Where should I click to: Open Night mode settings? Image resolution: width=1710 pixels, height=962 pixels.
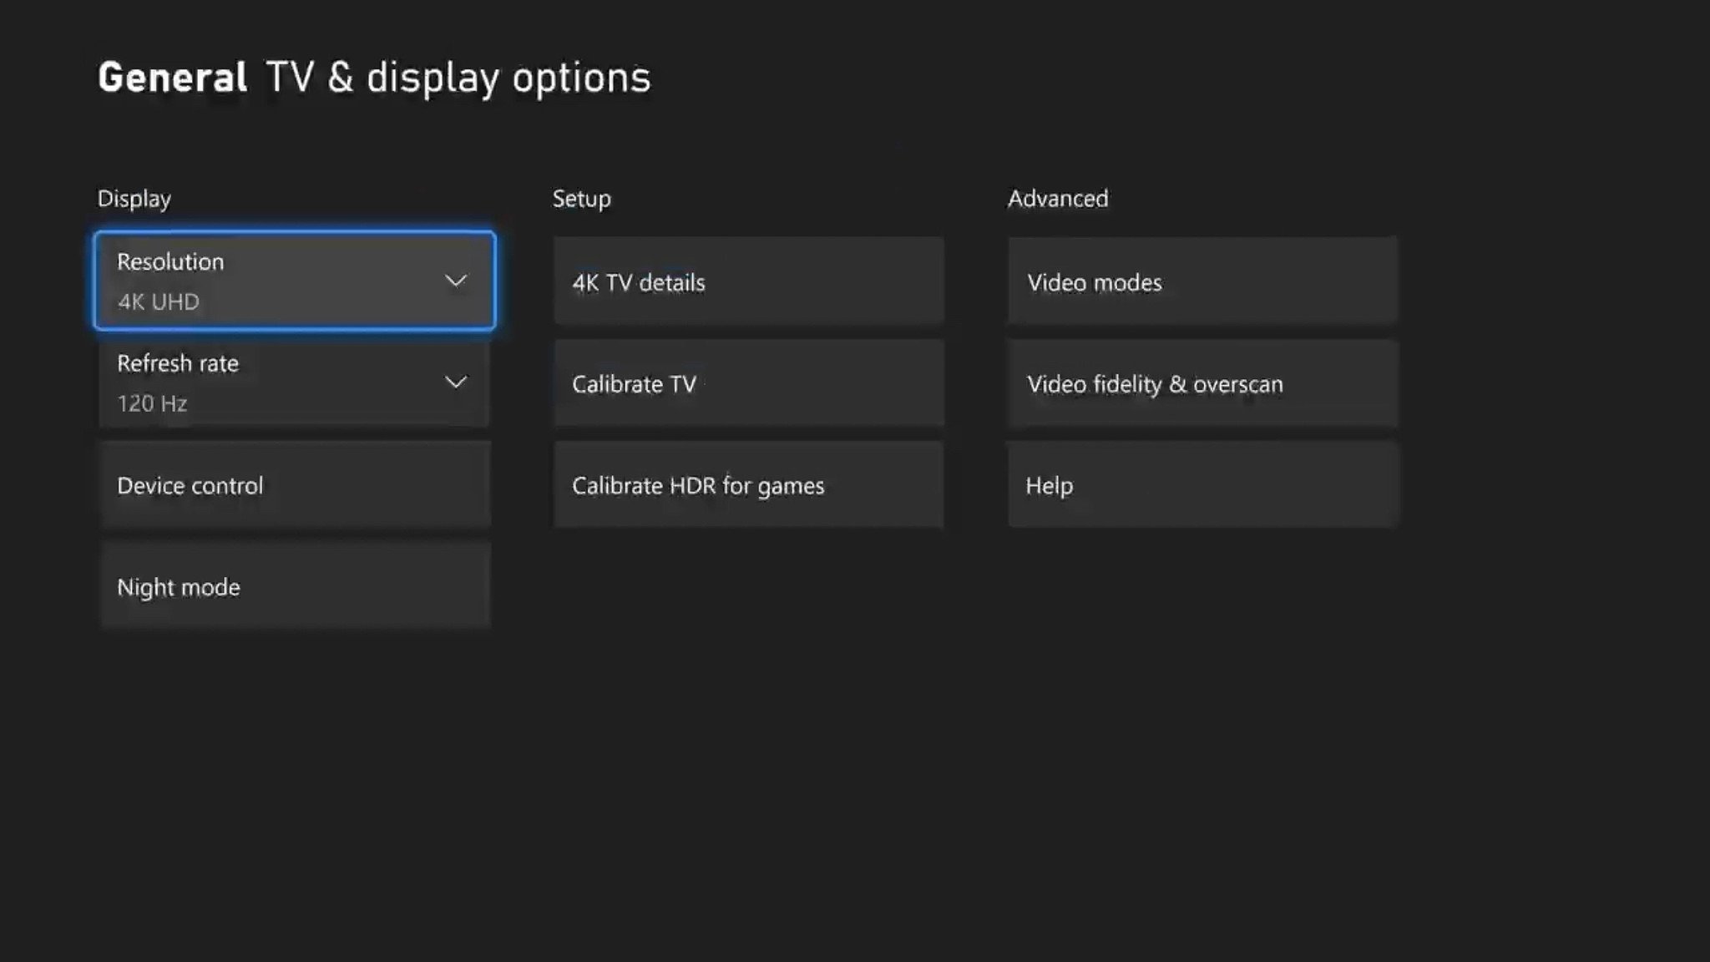294,586
